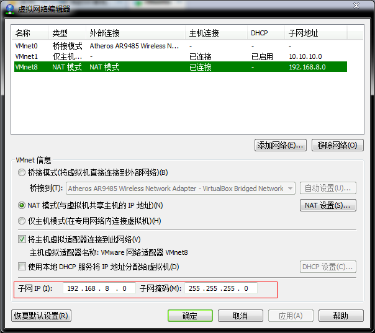Image resolution: width=375 pixels, height=333 pixels.
Task: Click 添加网络(E)... button
Action: tap(281, 145)
